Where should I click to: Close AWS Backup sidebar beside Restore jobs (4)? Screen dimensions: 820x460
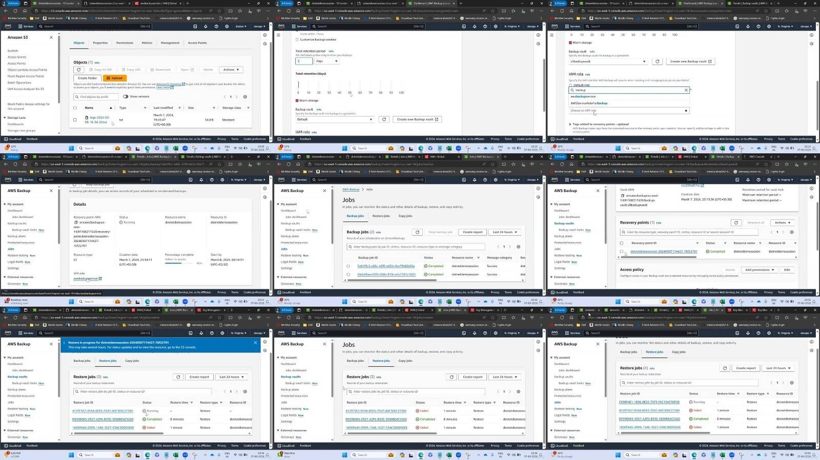tap(598, 344)
